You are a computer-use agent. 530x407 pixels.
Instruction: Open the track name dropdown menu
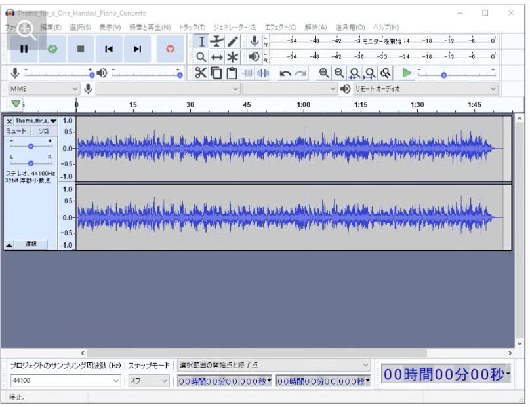click(36, 121)
